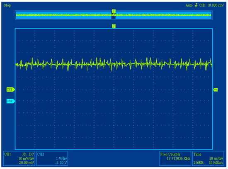
Task: Select the 20 us/div timebase value
Action: pyautogui.click(x=216, y=158)
